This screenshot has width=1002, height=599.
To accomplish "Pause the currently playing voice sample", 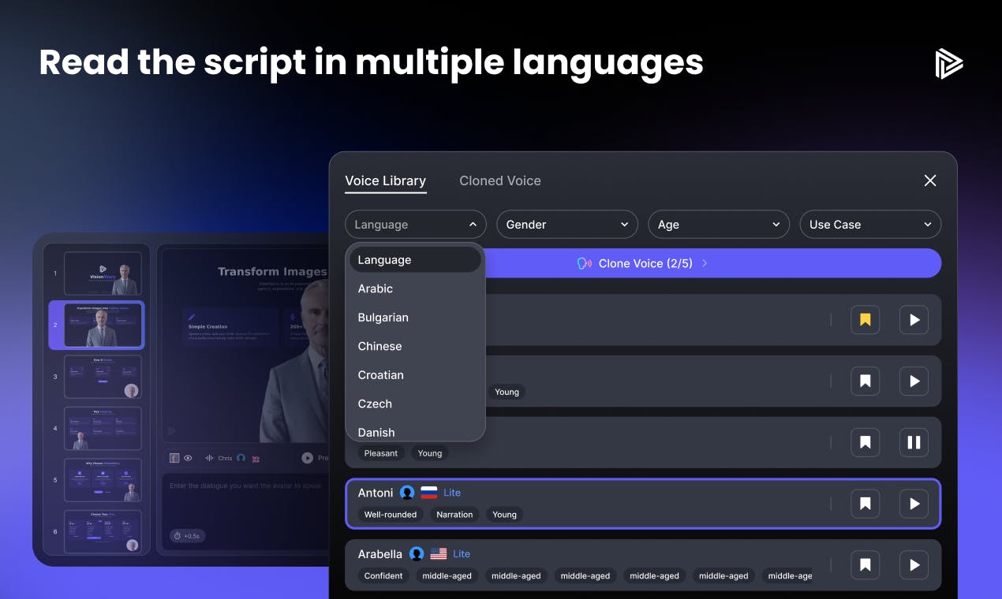I will point(914,443).
